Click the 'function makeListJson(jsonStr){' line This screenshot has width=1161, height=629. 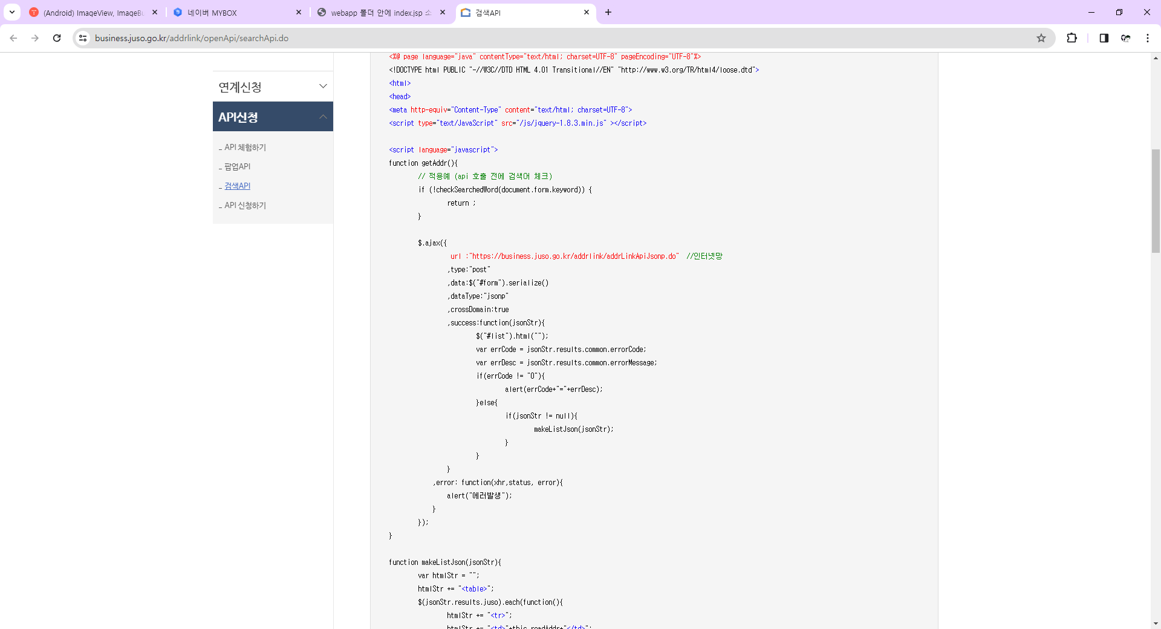[445, 562]
